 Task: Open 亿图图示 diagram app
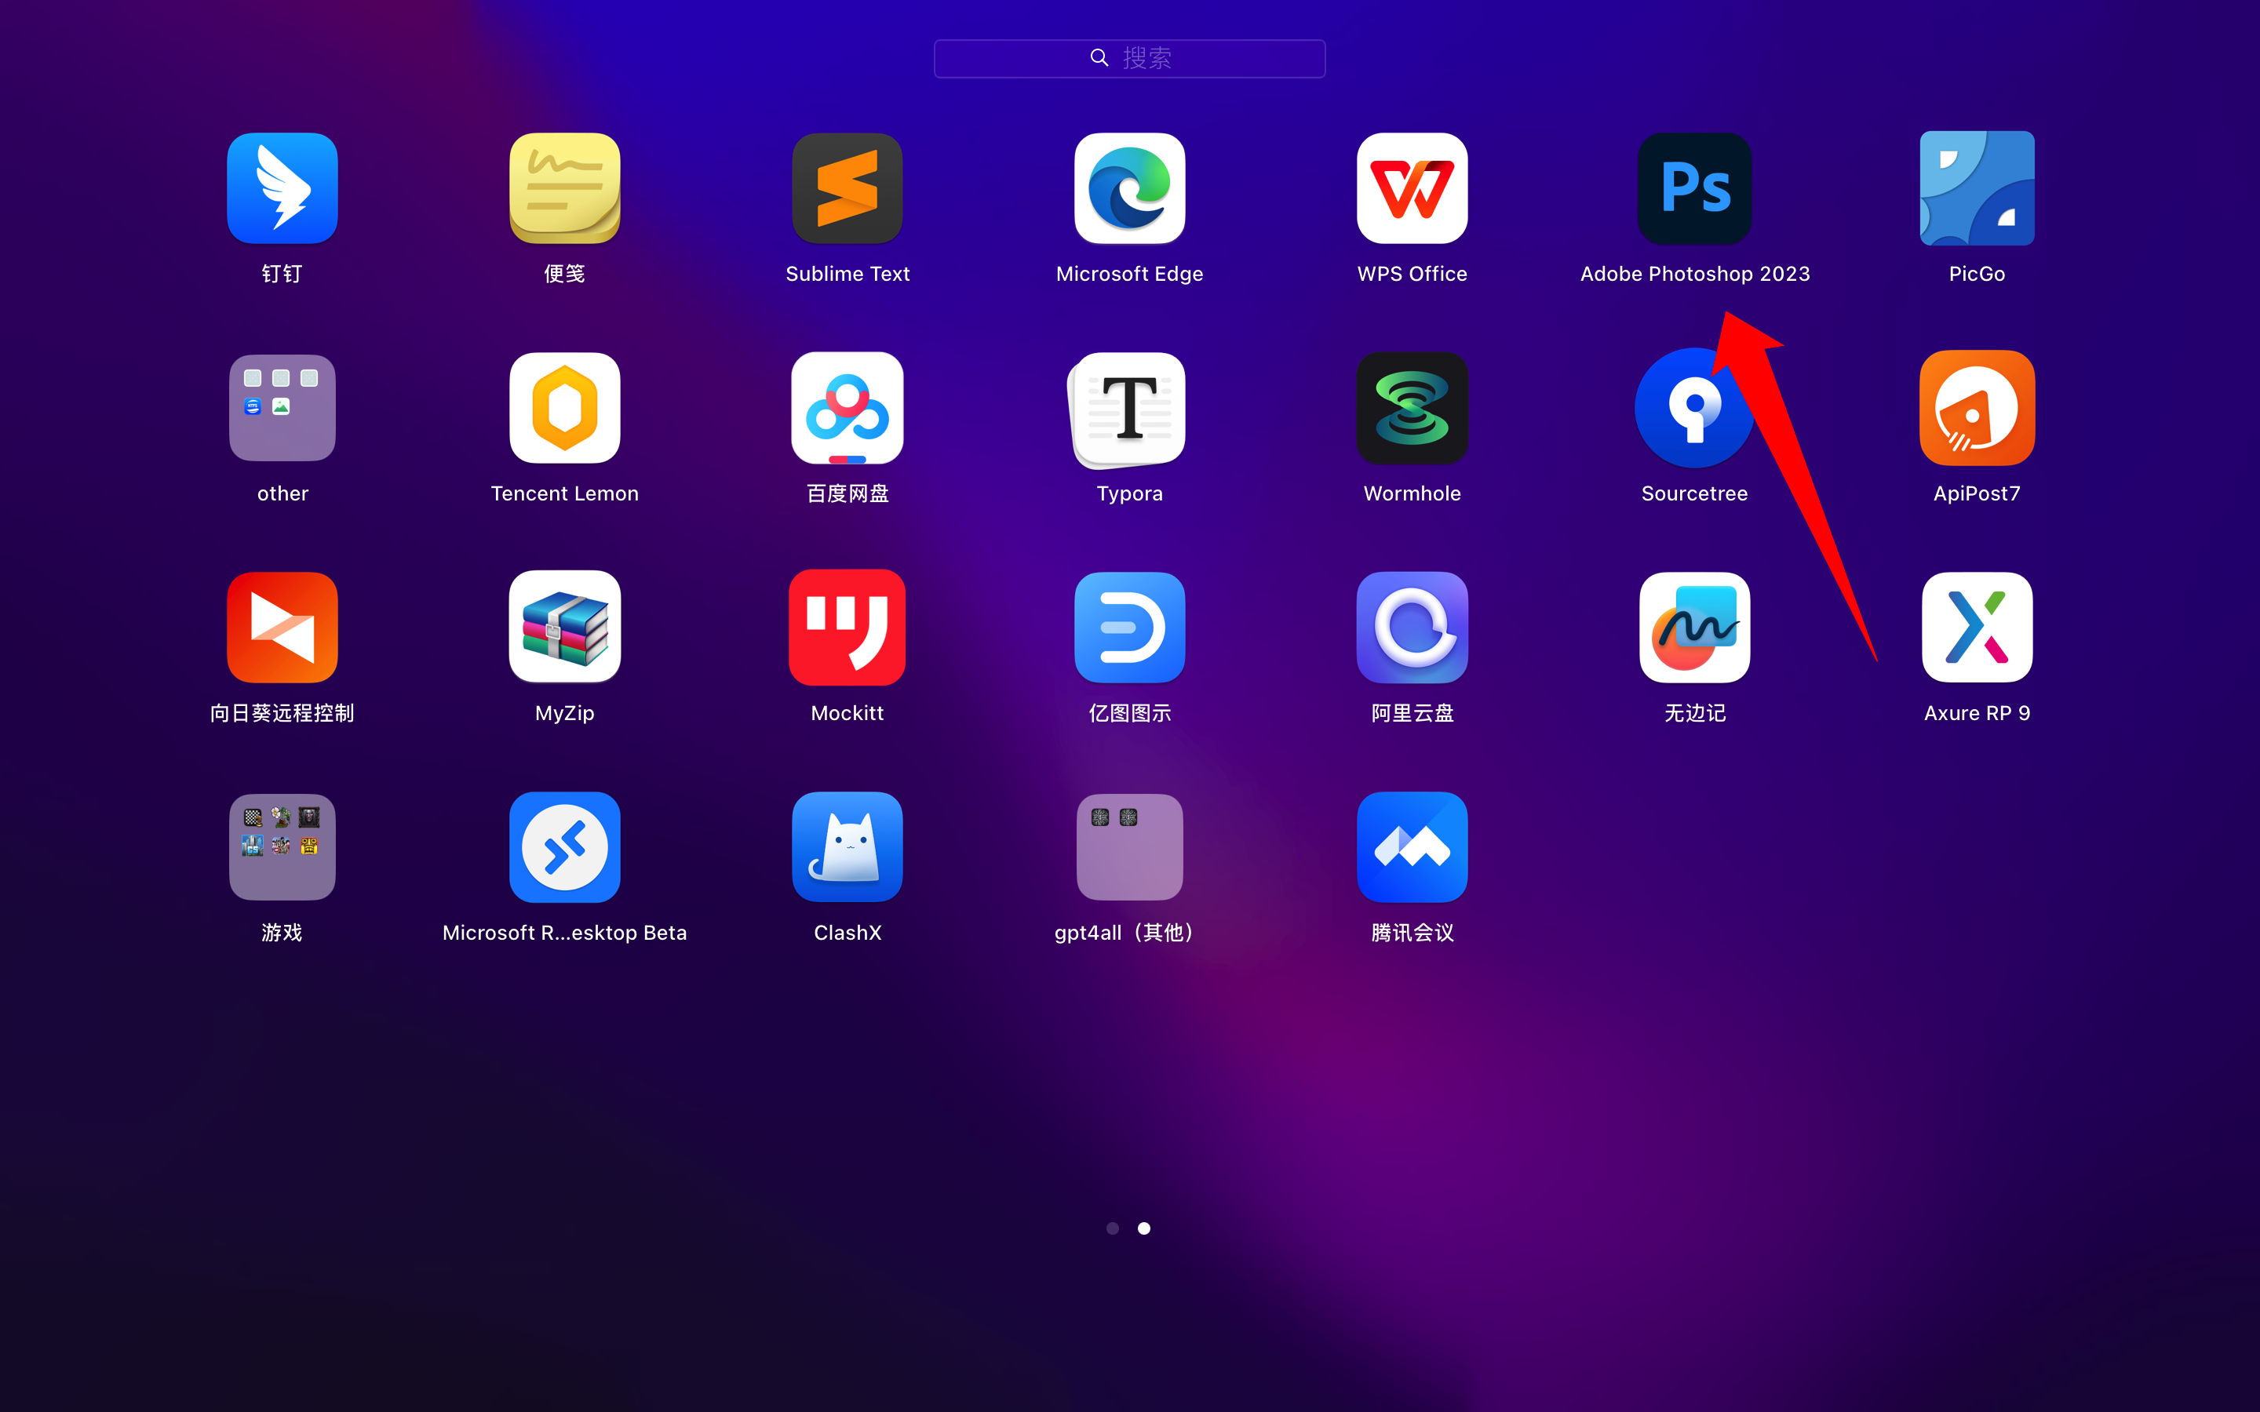pos(1130,628)
